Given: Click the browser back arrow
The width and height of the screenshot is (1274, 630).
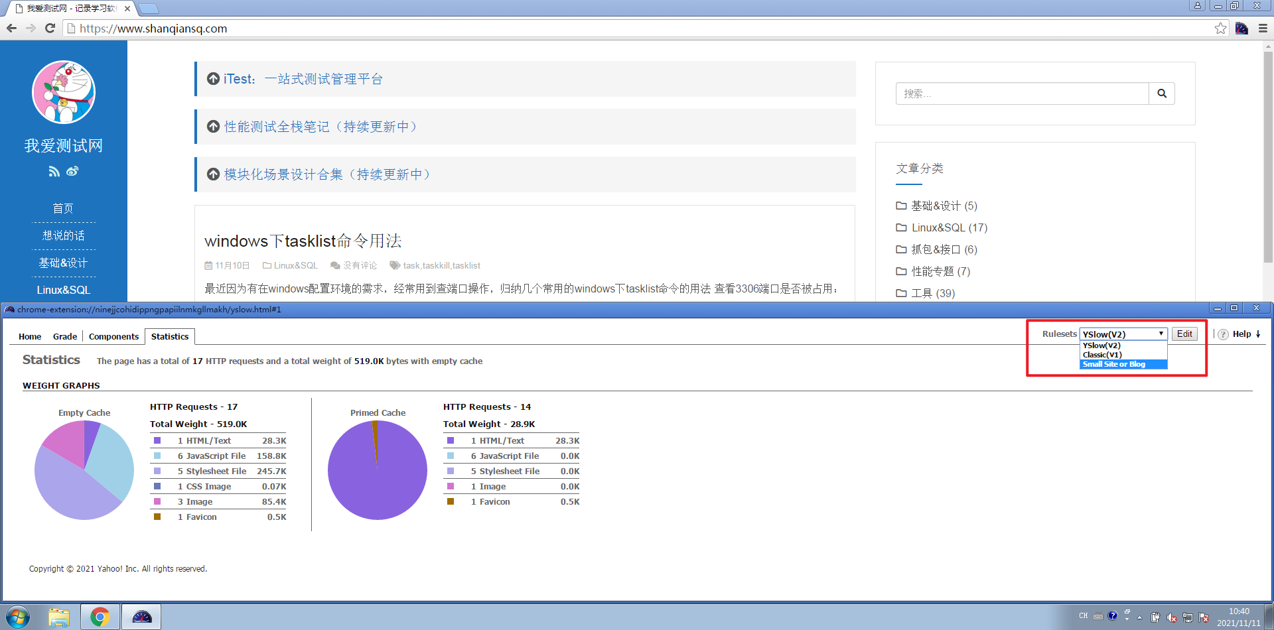Looking at the screenshot, I should [11, 28].
